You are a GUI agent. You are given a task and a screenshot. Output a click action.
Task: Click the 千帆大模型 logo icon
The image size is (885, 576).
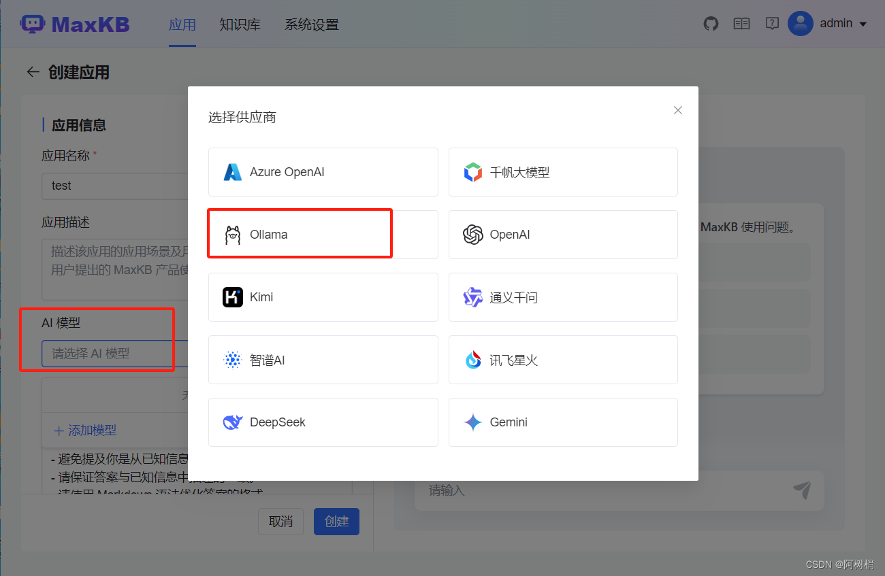(x=473, y=172)
